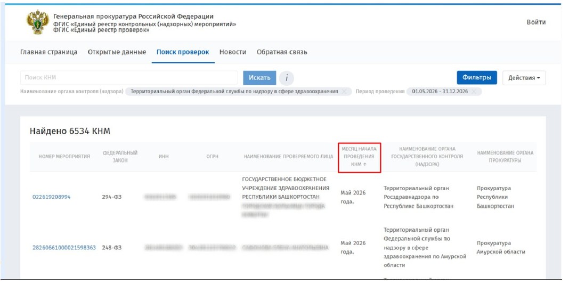Viewport: 569px width, 284px height.
Task: Click the ФГИС «Единый реестр проверок» title
Action: [x=101, y=30]
